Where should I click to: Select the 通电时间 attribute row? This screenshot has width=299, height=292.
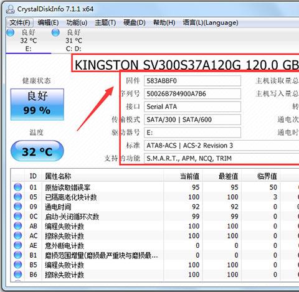point(155,207)
